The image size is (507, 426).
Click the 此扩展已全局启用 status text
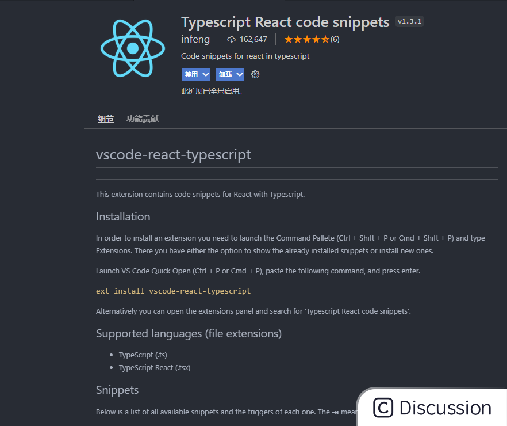click(x=212, y=92)
